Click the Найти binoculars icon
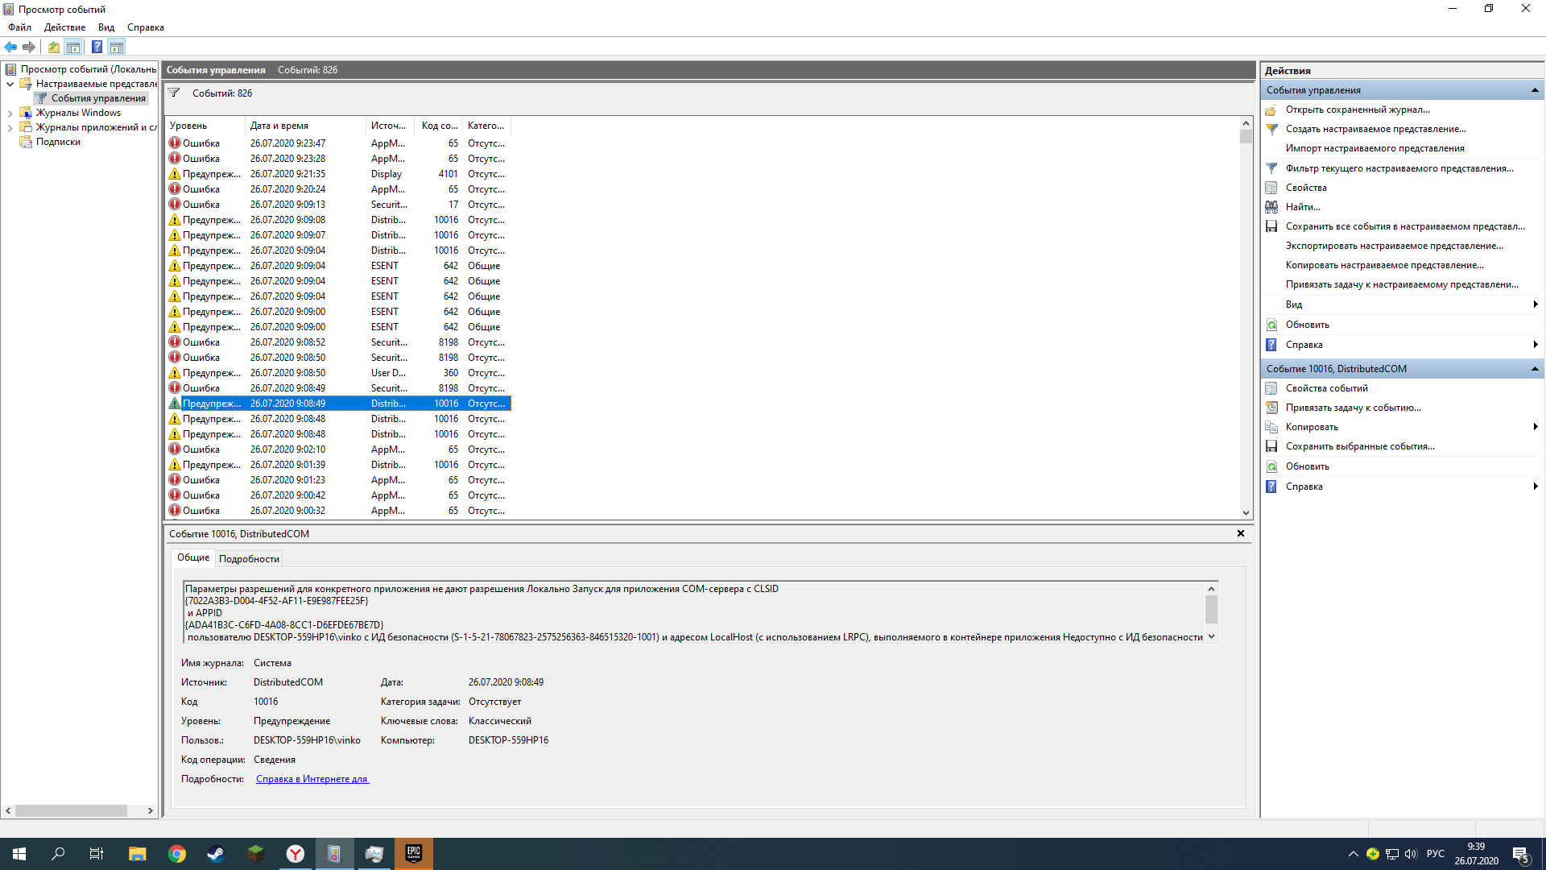 1271,207
